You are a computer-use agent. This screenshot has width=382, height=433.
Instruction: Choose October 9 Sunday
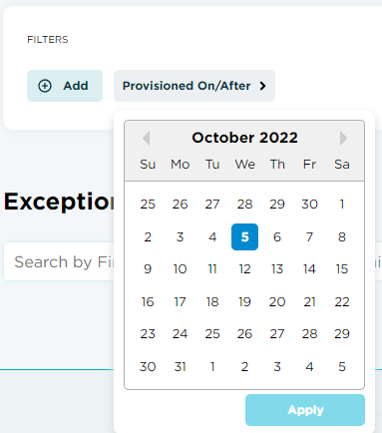point(148,269)
